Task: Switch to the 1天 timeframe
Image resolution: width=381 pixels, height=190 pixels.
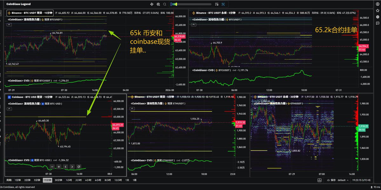Action: click(x=127, y=180)
